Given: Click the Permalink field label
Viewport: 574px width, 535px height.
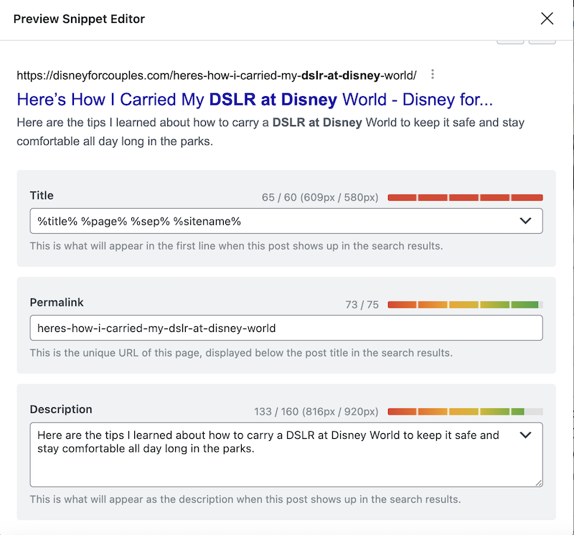Looking at the screenshot, I should tap(57, 303).
